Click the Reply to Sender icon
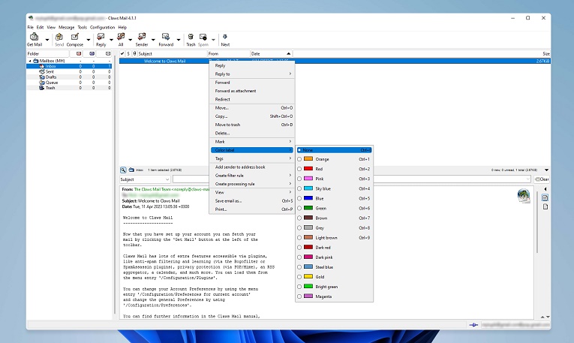Screen dimensions: 574x343 click(142, 37)
